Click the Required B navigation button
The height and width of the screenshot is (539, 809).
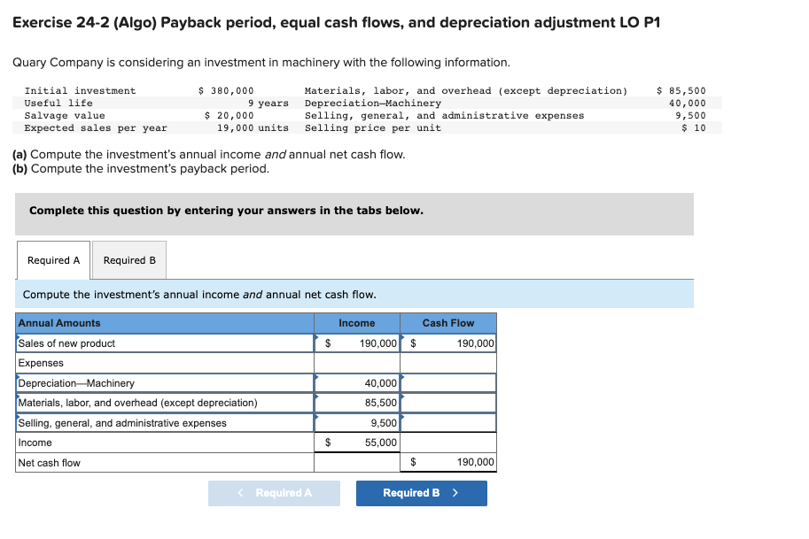(x=421, y=493)
